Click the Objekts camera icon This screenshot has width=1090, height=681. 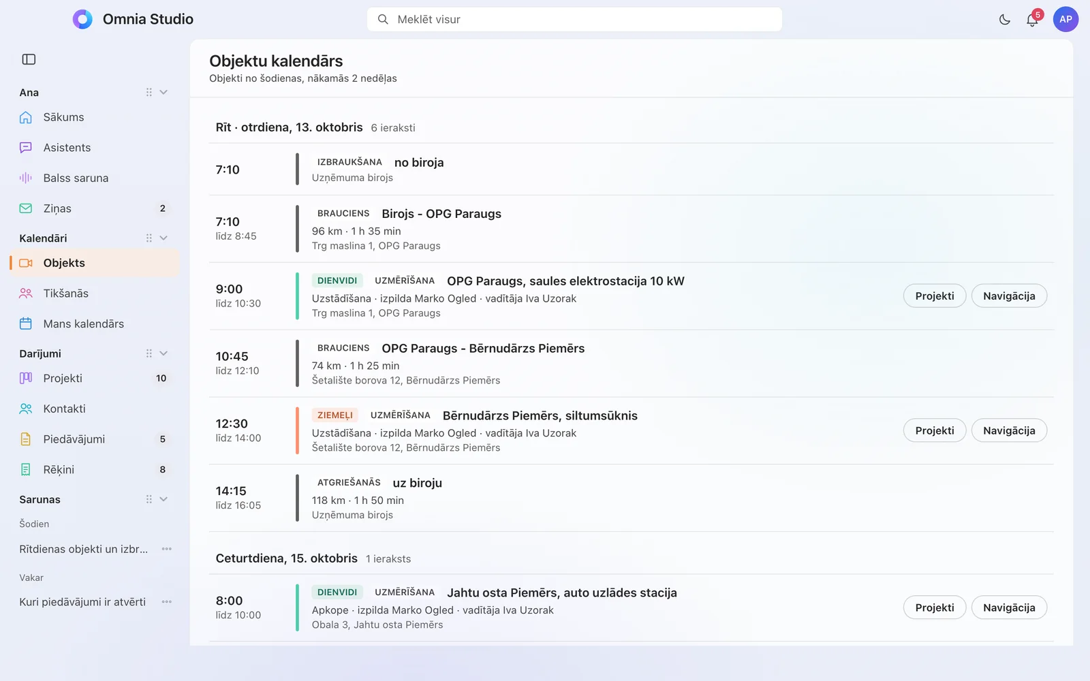[26, 263]
